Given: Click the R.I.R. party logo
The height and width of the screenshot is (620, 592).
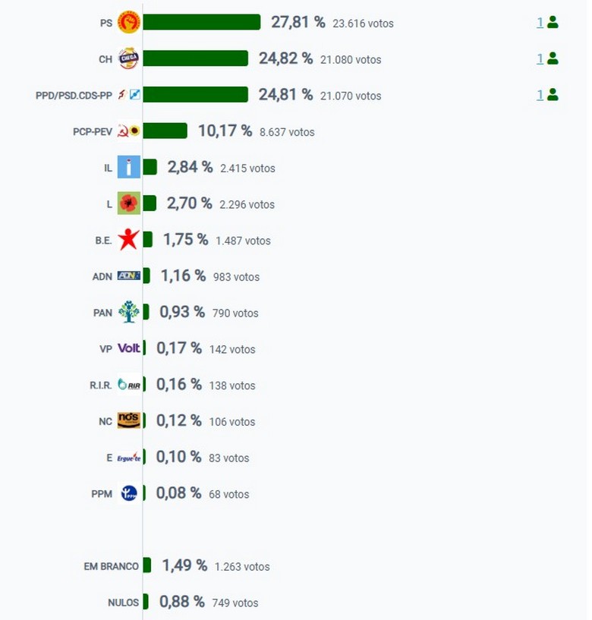Looking at the screenshot, I should [x=129, y=385].
